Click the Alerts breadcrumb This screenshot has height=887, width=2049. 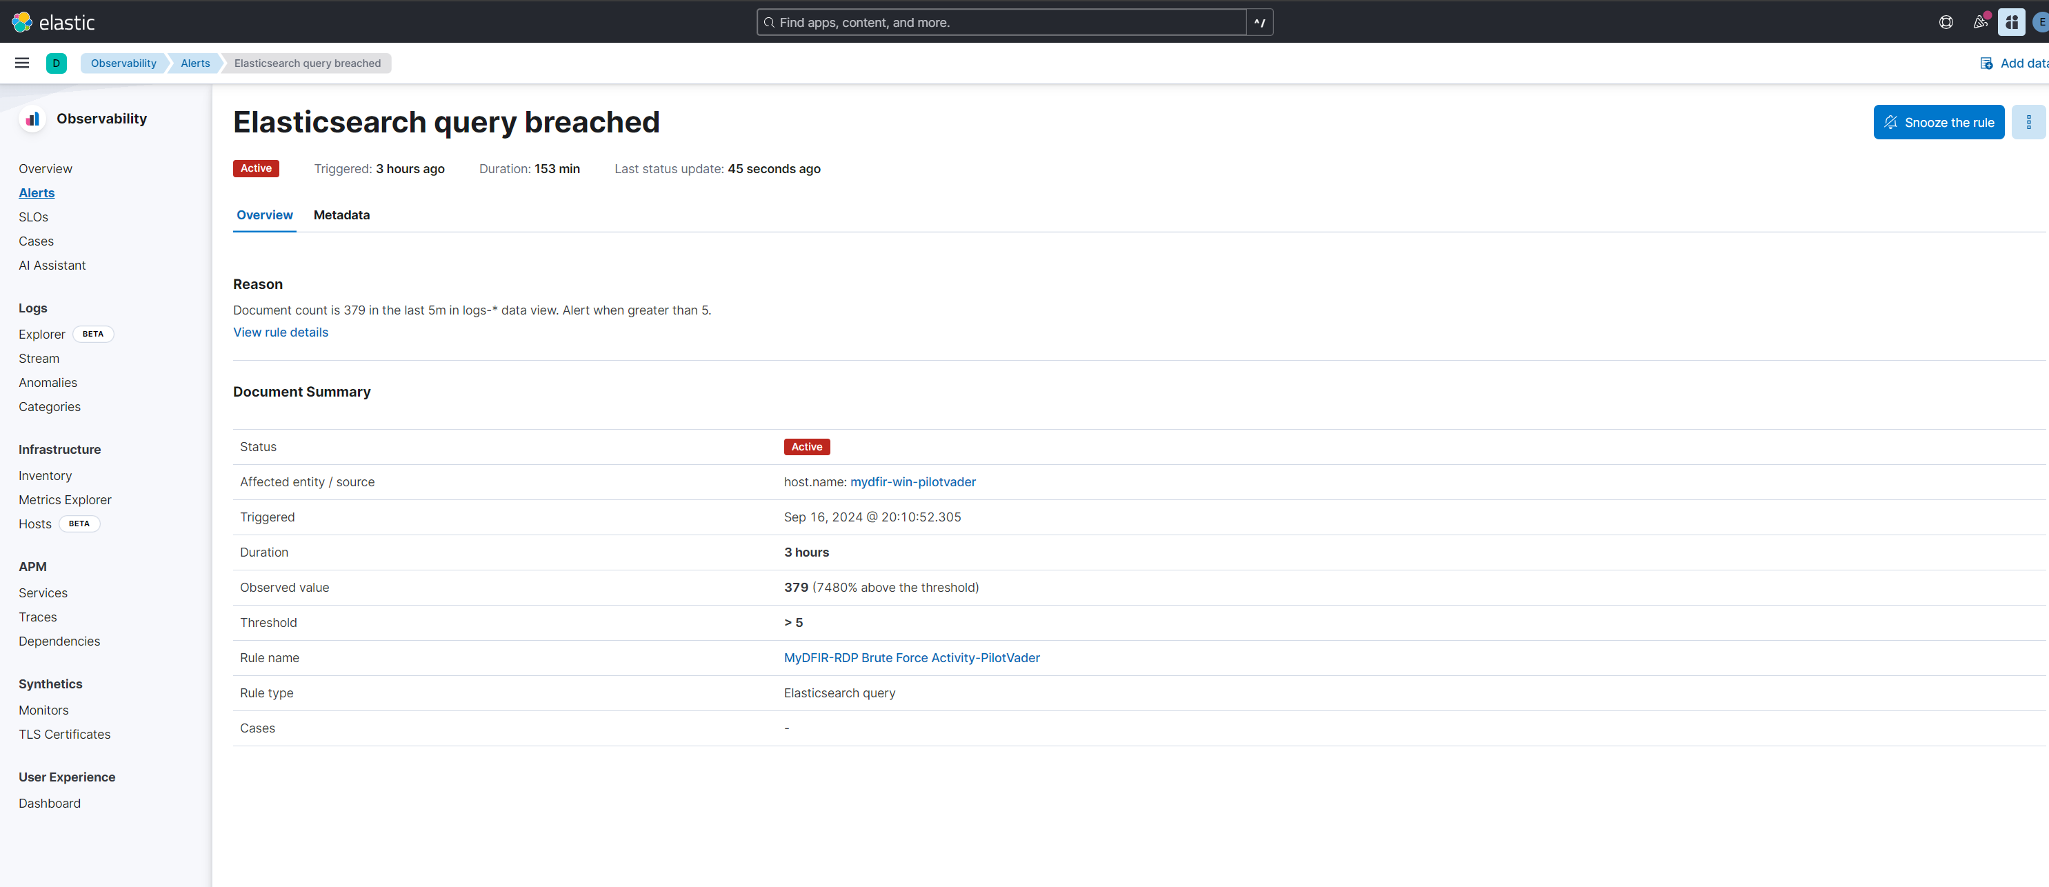(195, 63)
